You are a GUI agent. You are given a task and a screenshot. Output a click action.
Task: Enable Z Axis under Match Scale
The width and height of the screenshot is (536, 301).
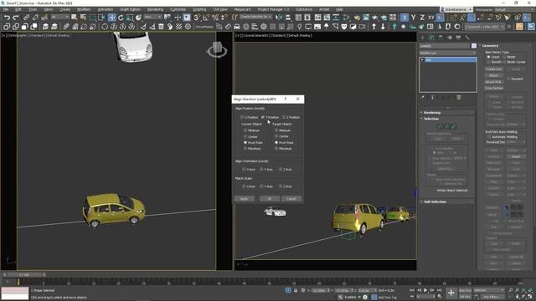pos(281,186)
